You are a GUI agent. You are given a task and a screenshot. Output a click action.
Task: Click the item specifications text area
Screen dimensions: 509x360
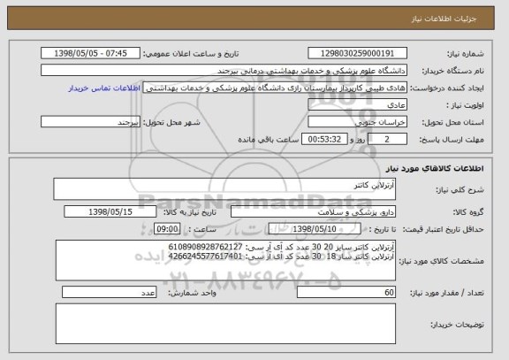[x=225, y=260]
